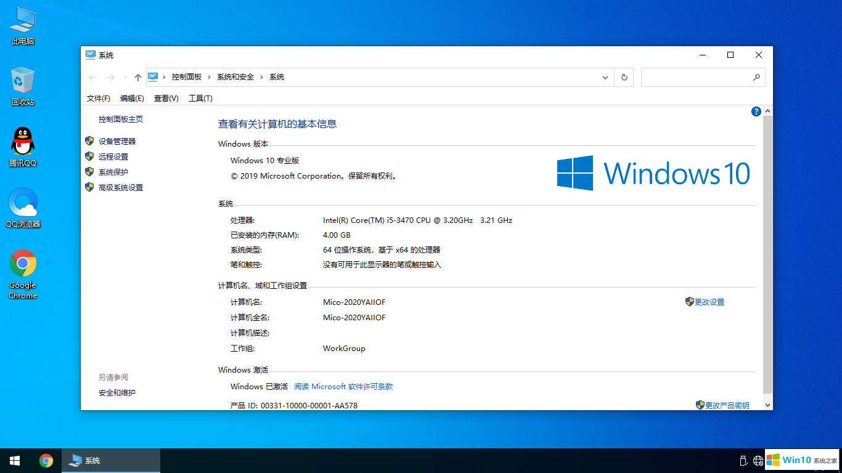Click the Windows 10 logo image

653,173
